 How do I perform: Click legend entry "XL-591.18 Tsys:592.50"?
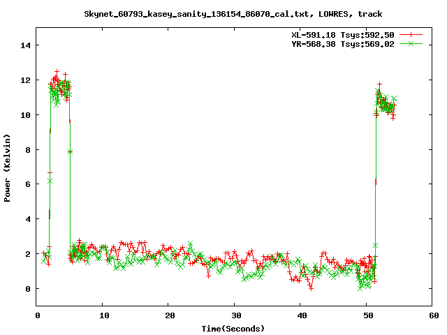343,35
